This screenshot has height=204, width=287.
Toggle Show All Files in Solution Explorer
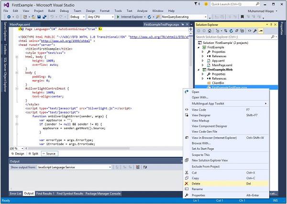pyautogui.click(x=242, y=30)
